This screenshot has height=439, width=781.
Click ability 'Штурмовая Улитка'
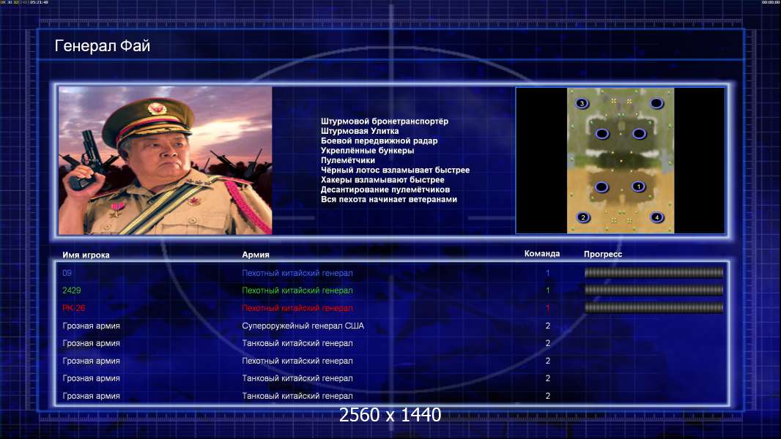click(360, 131)
